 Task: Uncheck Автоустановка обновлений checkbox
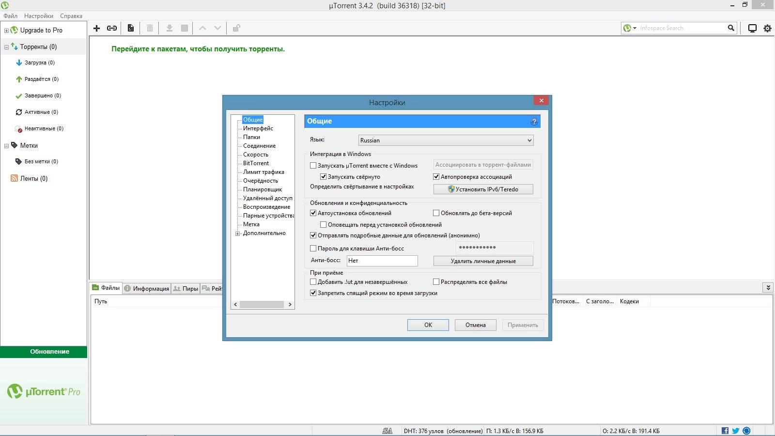(313, 213)
